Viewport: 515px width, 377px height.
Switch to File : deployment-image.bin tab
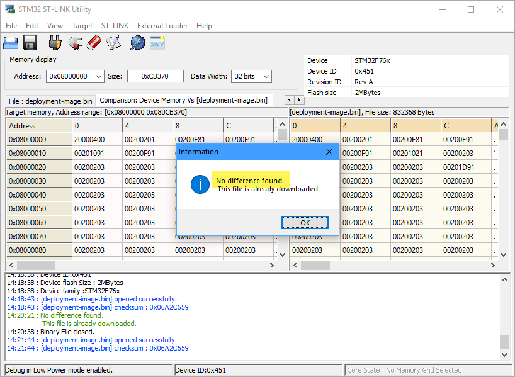pyautogui.click(x=50, y=101)
